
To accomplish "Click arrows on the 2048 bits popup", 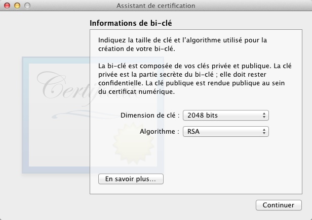I will pos(264,116).
